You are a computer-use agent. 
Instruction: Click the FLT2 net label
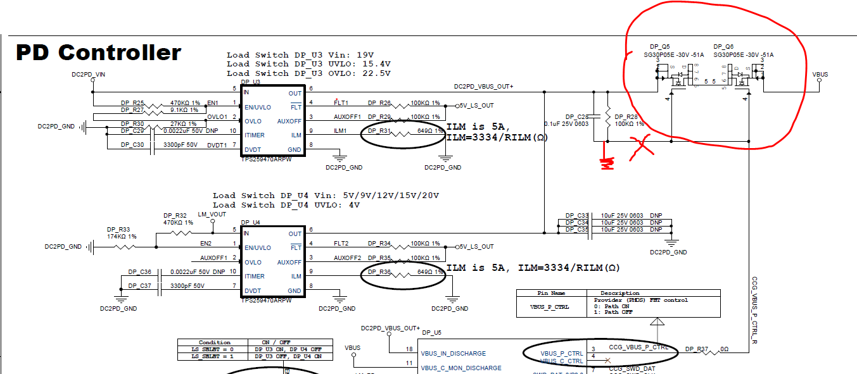click(341, 244)
